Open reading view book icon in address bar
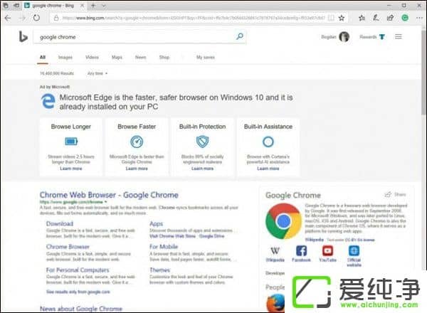Viewport: 427px width, 313px height. 331,18
